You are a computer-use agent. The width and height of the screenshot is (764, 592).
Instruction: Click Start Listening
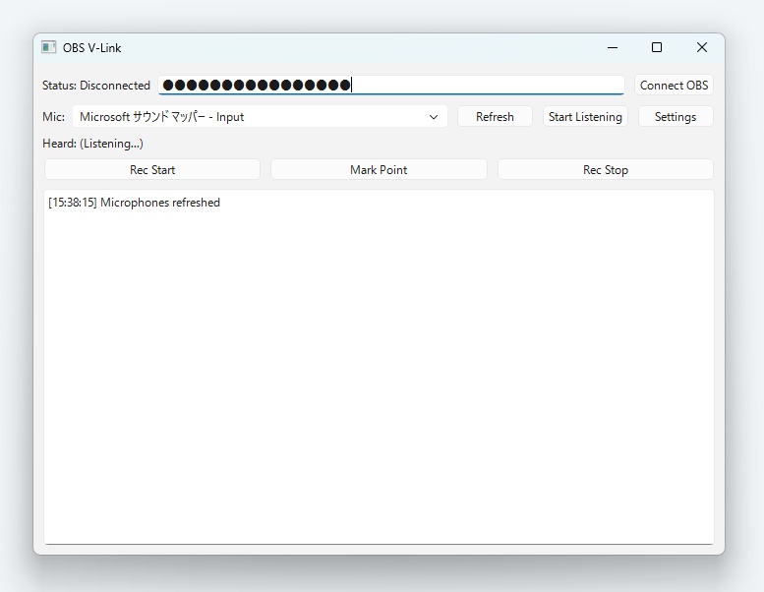pos(585,116)
